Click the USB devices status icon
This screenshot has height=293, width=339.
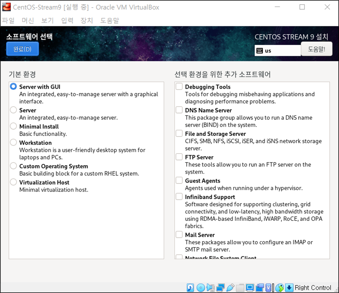230,288
